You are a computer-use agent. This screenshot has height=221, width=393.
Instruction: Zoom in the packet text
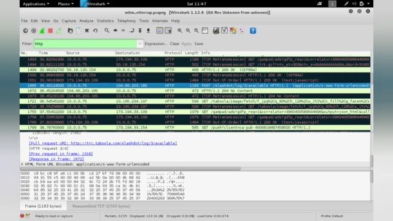[x=180, y=31]
